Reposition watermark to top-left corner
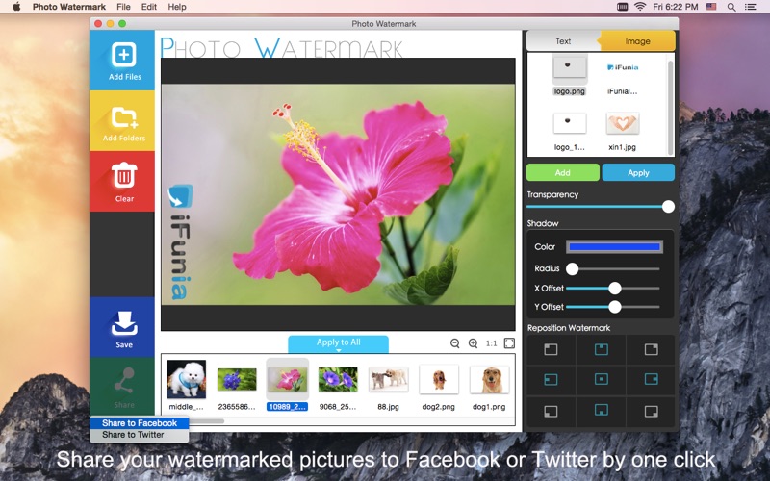Image resolution: width=770 pixels, height=481 pixels. [x=551, y=349]
